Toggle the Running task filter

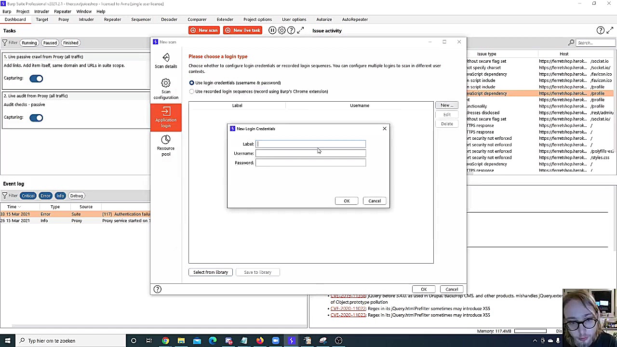(29, 43)
